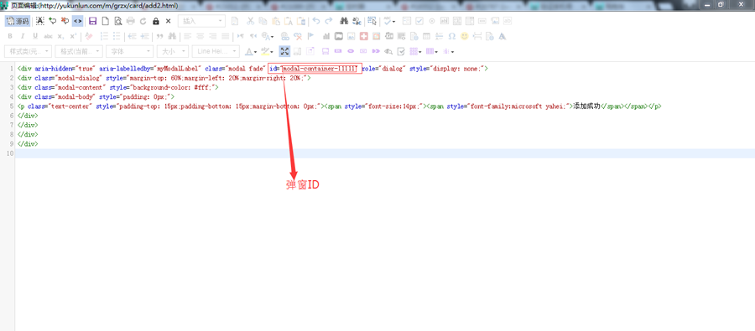Viewport: 755px width, 331px height.
Task: Toggle the angle-brackets code view button
Action: click(77, 21)
